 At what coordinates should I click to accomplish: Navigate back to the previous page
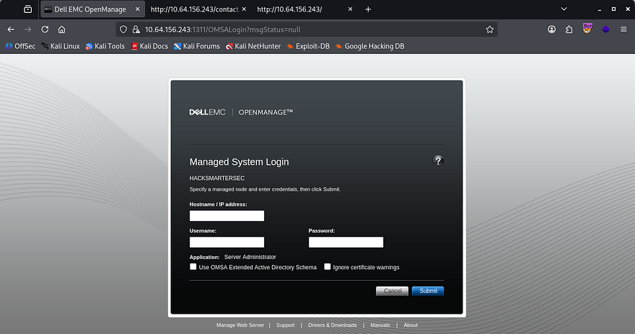click(x=11, y=30)
